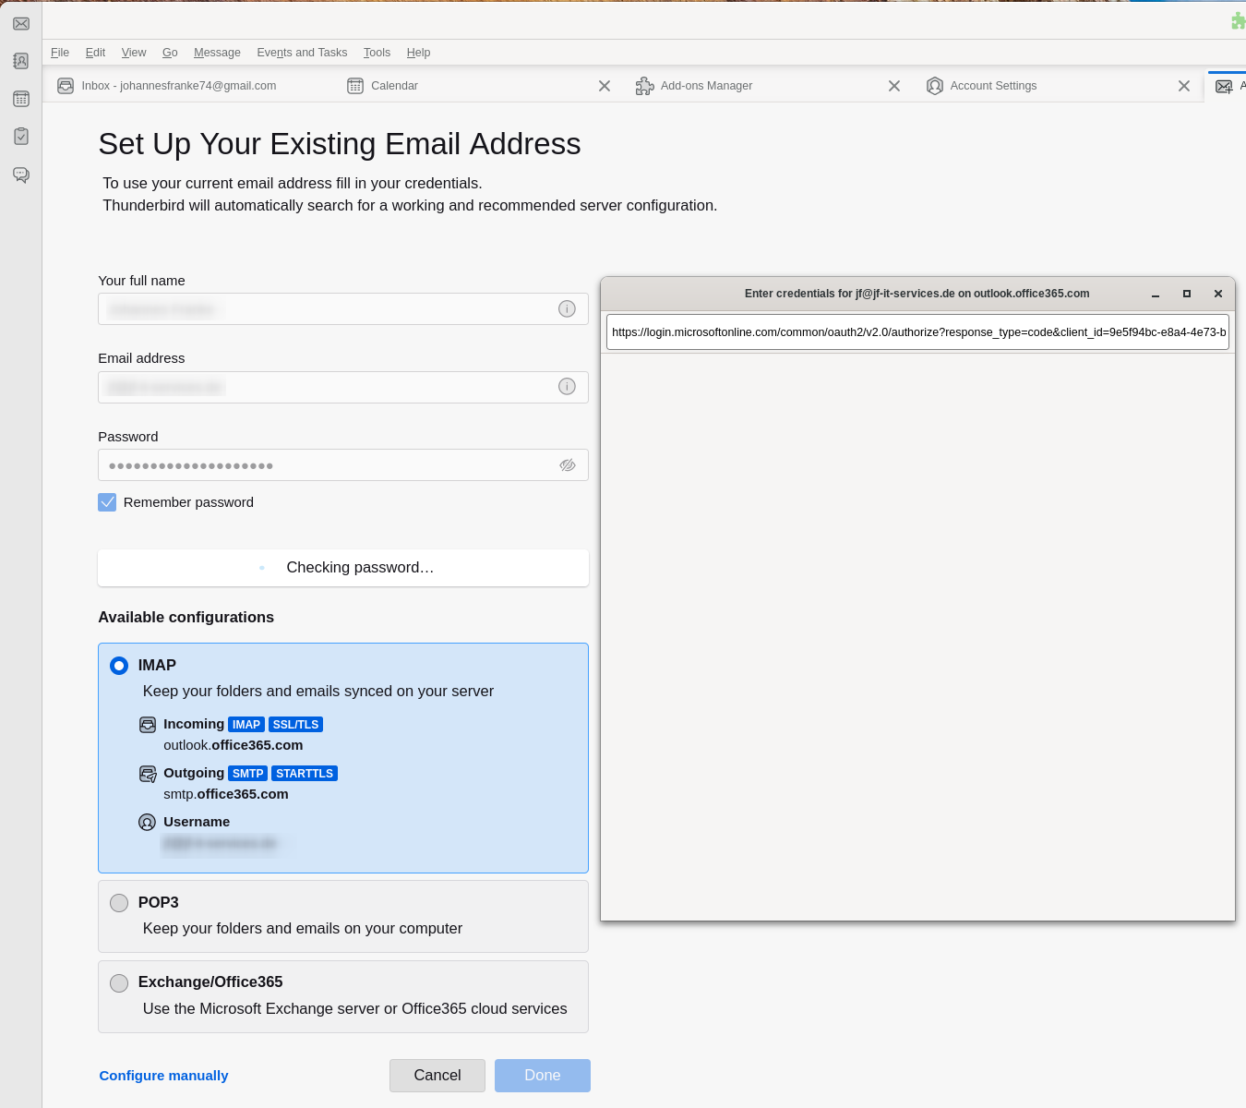Open the Tasks space in the sidebar
The image size is (1246, 1108).
pyautogui.click(x=21, y=137)
